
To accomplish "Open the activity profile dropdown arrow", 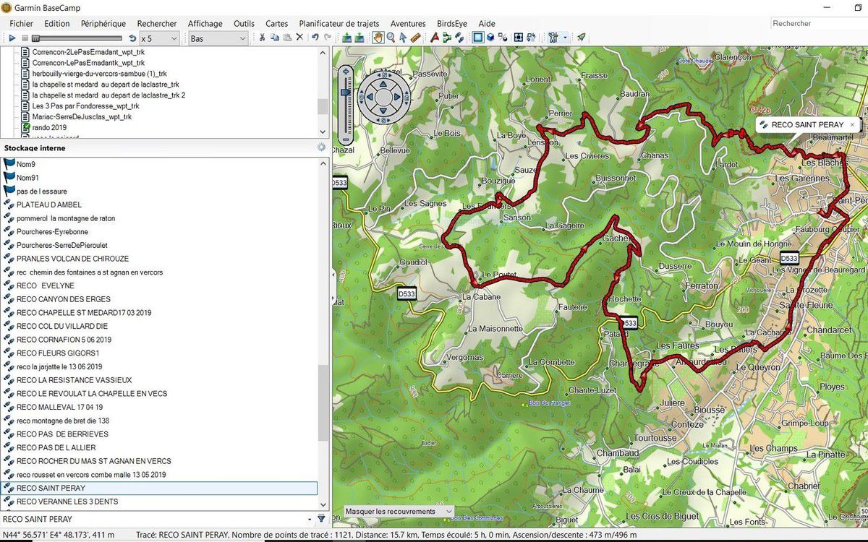I will pos(565,38).
